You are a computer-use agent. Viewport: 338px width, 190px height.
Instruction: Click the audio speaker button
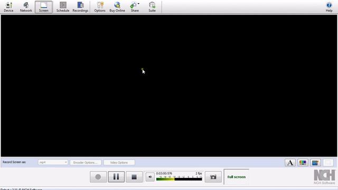pyautogui.click(x=150, y=177)
